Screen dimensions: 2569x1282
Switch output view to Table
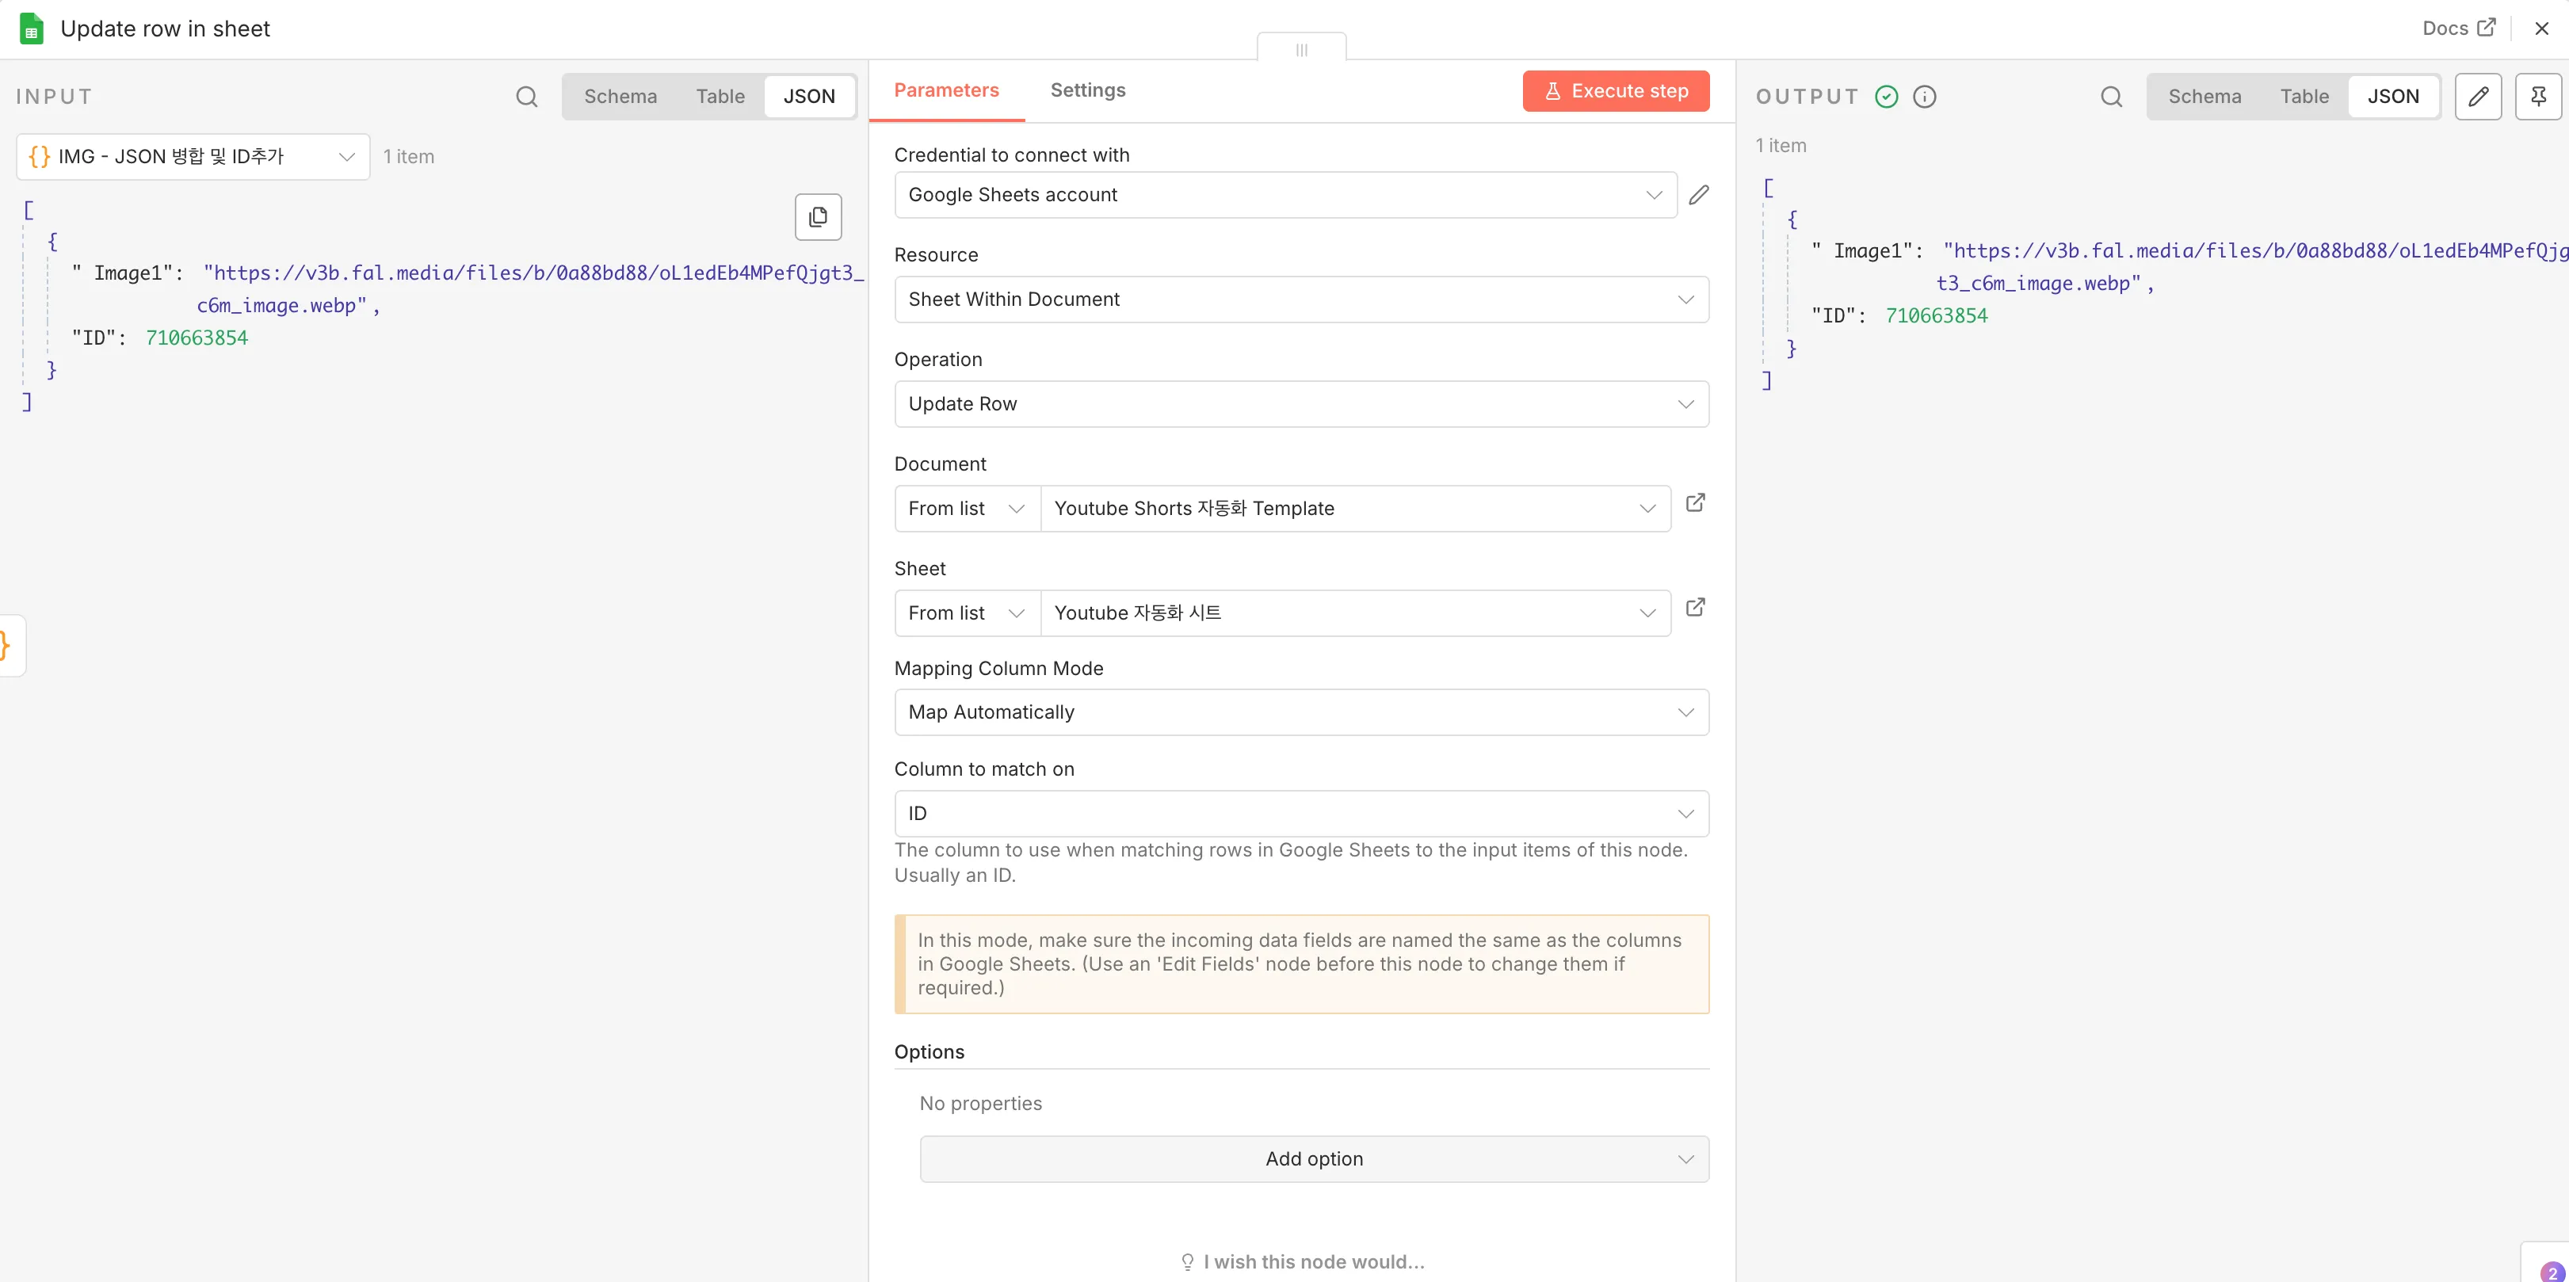click(2304, 97)
